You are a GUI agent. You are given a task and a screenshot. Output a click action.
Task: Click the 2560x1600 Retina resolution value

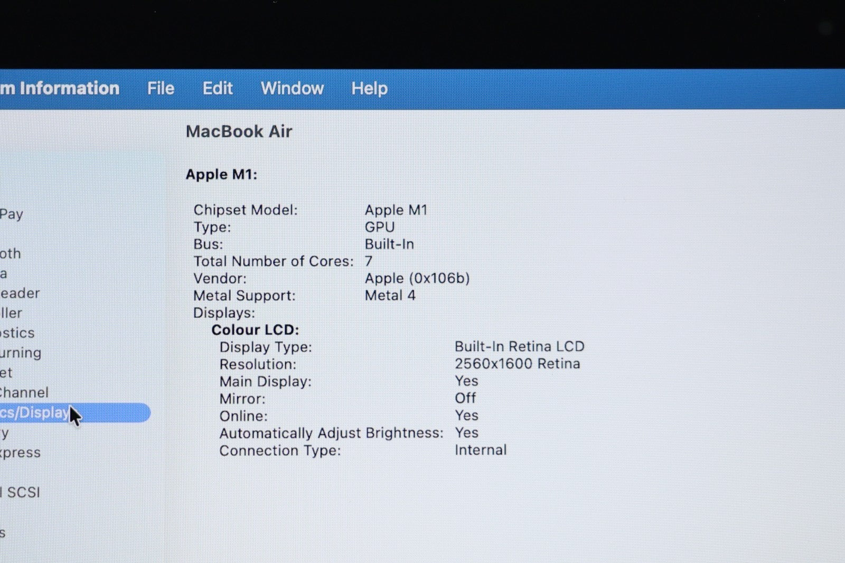[x=517, y=364]
